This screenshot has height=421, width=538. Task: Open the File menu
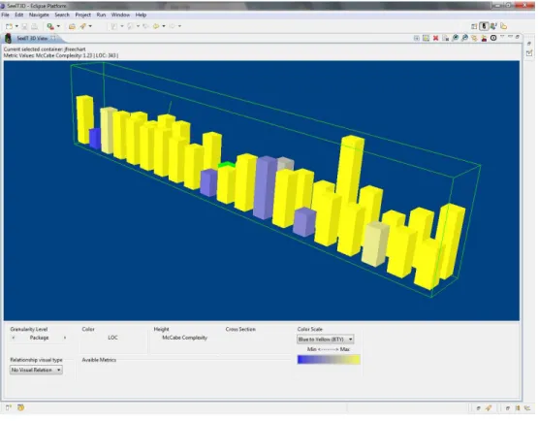point(5,15)
